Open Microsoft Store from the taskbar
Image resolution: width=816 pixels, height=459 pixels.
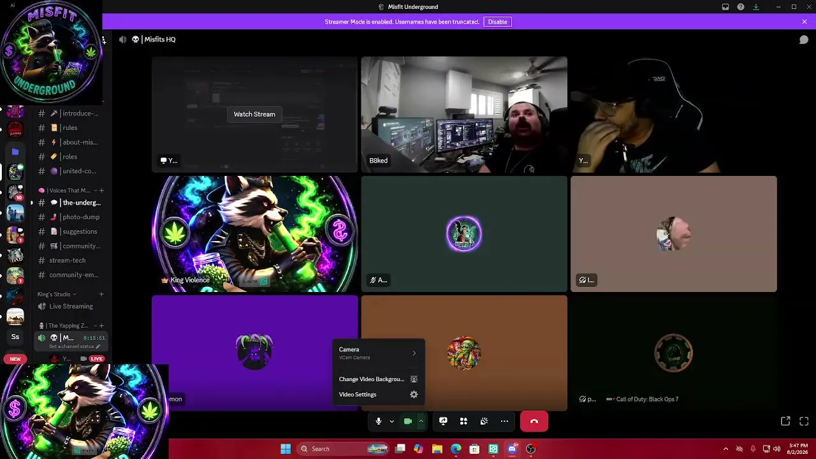pyautogui.click(x=474, y=449)
